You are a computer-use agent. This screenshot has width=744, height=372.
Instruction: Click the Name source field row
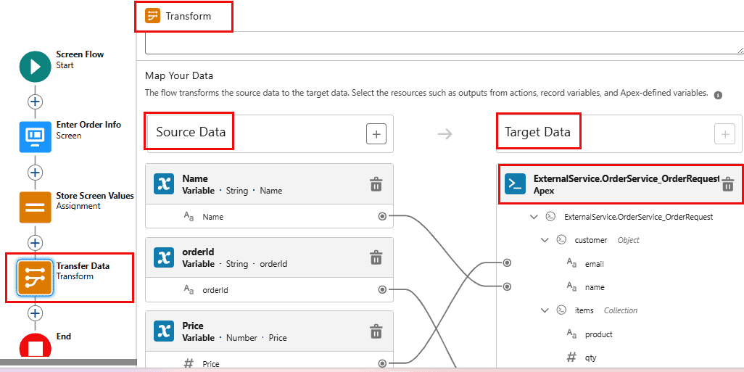[x=270, y=217]
